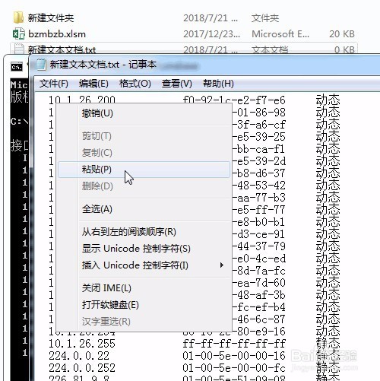Open the 格式(O) menu in Notepad

[x=135, y=84]
